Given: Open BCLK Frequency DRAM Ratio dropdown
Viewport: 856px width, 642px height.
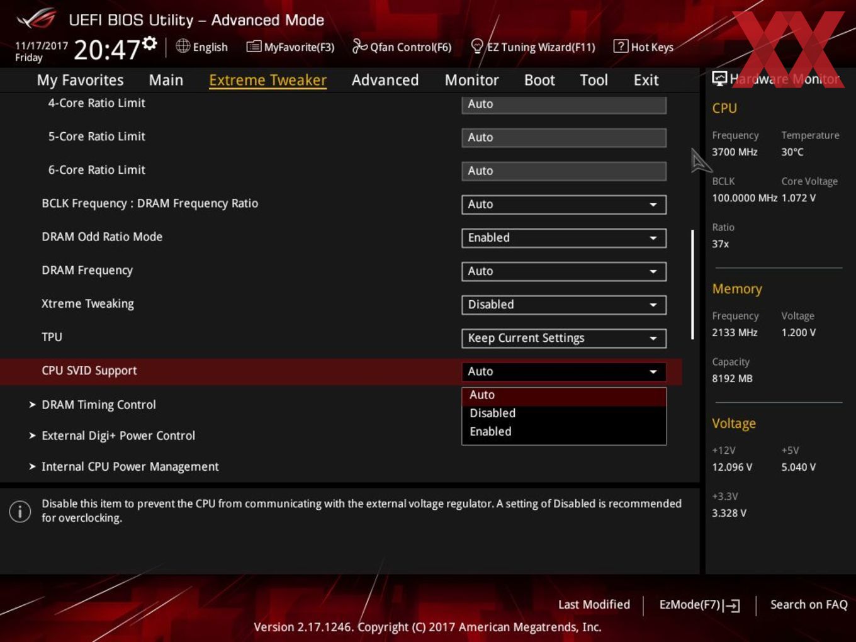Looking at the screenshot, I should pos(564,205).
